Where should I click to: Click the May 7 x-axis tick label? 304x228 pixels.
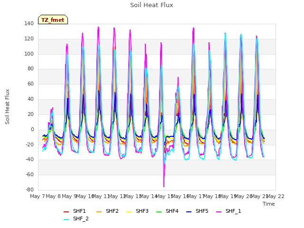point(38,196)
